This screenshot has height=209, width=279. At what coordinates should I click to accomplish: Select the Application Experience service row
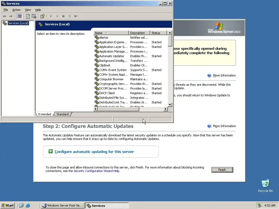(x=131, y=42)
